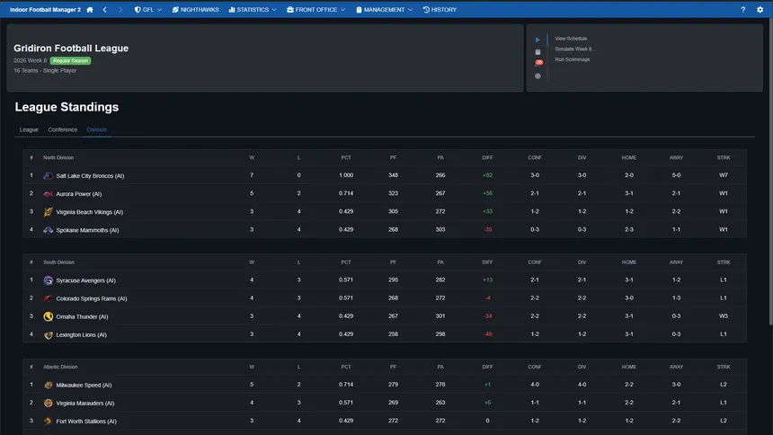Open the settings gear icon
This screenshot has width=773, height=435.
pos(760,9)
